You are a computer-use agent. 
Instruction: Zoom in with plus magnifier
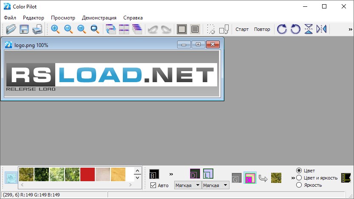(55, 29)
